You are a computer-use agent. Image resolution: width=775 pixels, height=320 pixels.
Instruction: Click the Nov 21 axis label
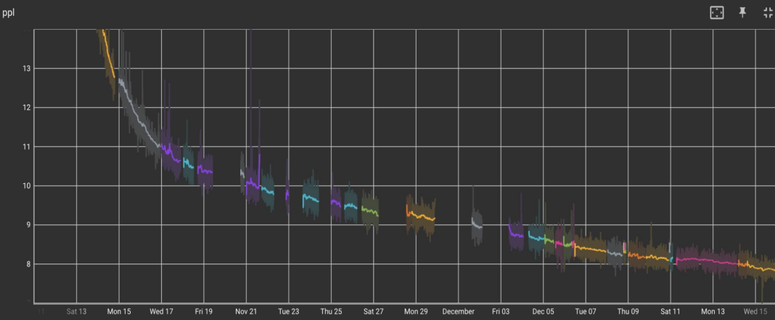coord(246,311)
